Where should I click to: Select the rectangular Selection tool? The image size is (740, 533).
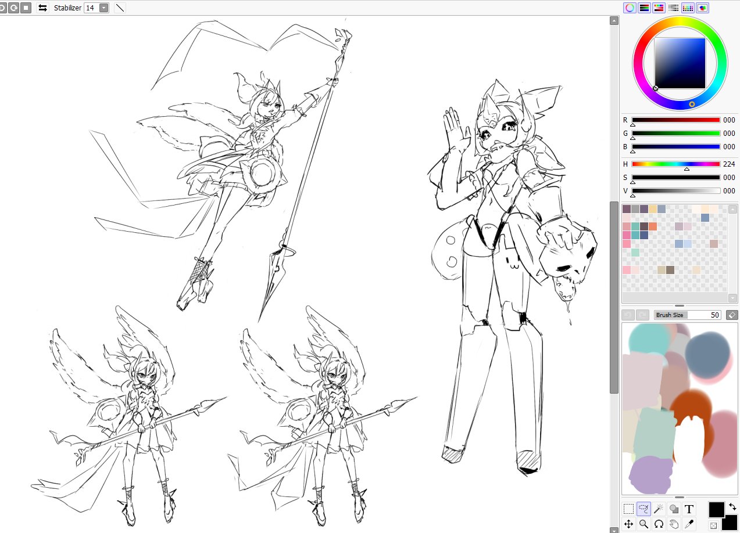(x=628, y=509)
